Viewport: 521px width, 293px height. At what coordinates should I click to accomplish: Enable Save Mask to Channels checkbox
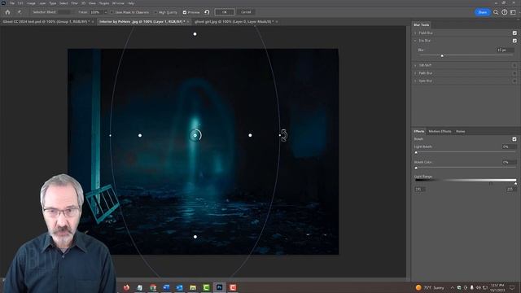click(x=112, y=12)
